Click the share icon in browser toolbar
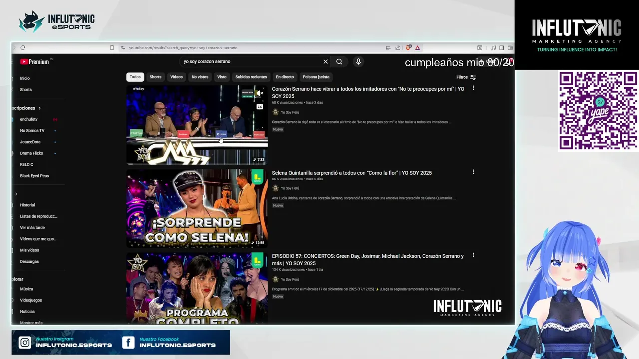This screenshot has height=359, width=639. [398, 48]
